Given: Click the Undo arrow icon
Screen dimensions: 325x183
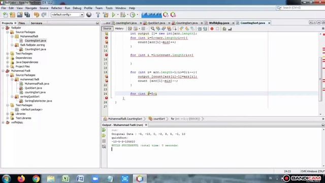Looking at the screenshot, I should (37, 15).
